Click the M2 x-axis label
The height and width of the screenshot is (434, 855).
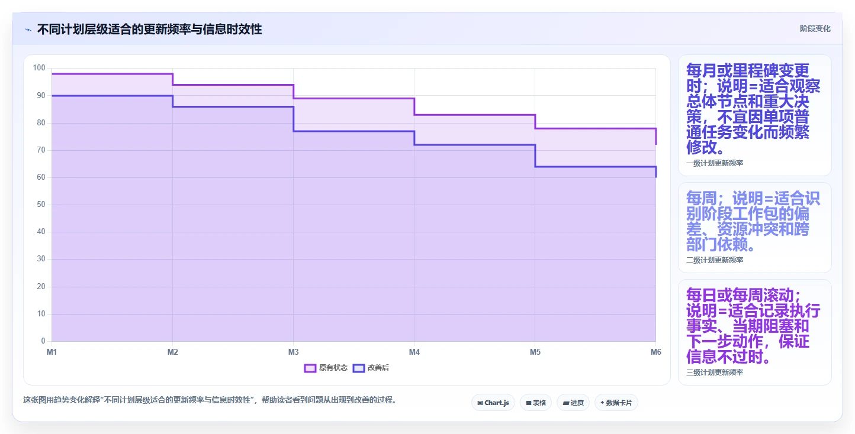click(173, 352)
